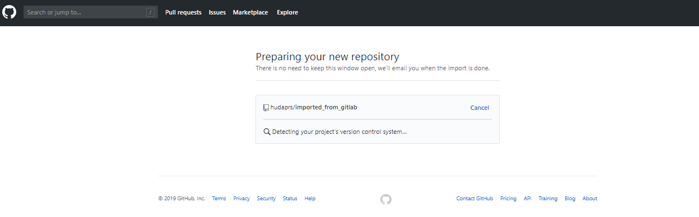699x217 pixels.
Task: Open the Terms footer link
Action: [219, 199]
